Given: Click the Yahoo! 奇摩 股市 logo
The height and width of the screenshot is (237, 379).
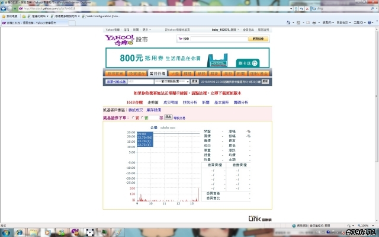Looking at the screenshot, I should [126, 40].
